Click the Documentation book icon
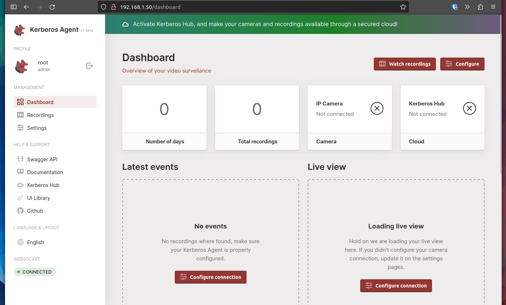This screenshot has height=305, width=506. tap(20, 172)
